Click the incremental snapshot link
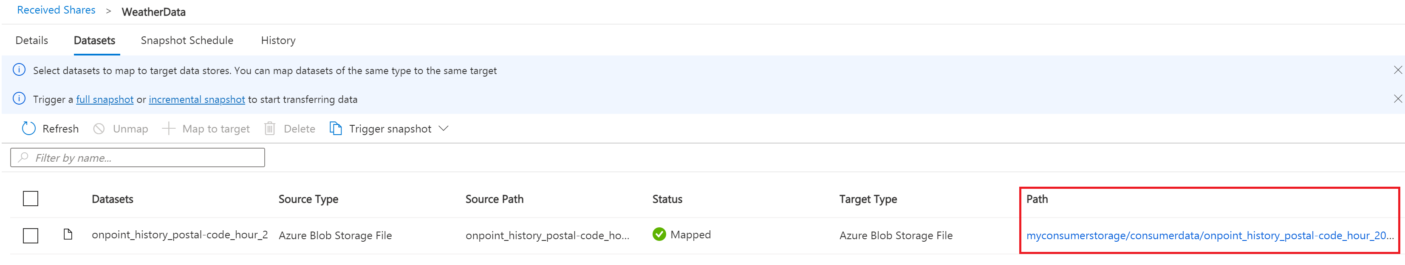The width and height of the screenshot is (1405, 265). tap(196, 99)
